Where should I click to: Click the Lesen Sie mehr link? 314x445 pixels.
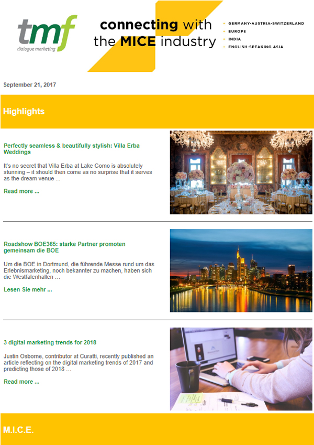28,290
